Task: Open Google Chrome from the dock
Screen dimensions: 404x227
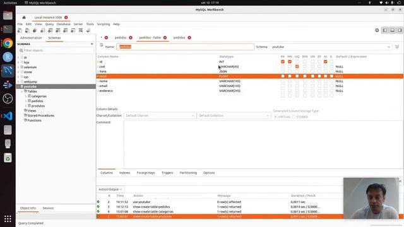Action: (8, 44)
